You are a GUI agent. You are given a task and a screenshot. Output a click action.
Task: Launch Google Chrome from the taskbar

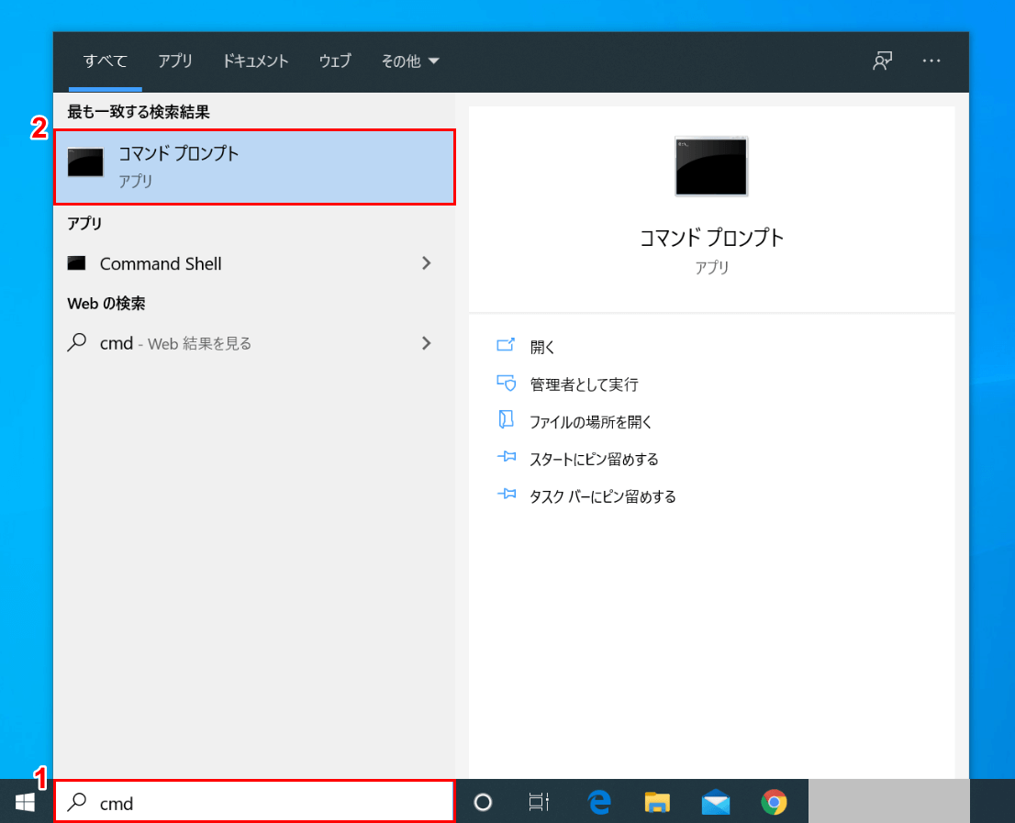click(x=774, y=802)
